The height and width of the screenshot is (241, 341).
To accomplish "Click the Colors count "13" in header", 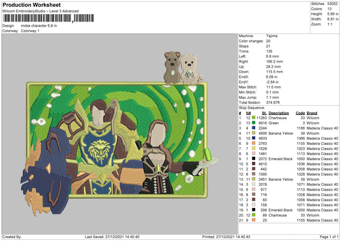I will [x=329, y=9].
